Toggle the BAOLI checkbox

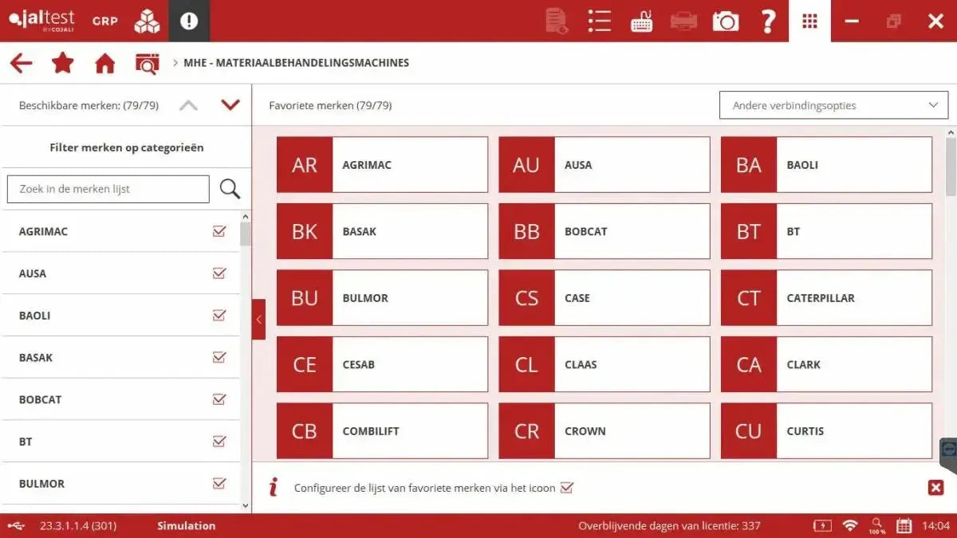(x=219, y=315)
